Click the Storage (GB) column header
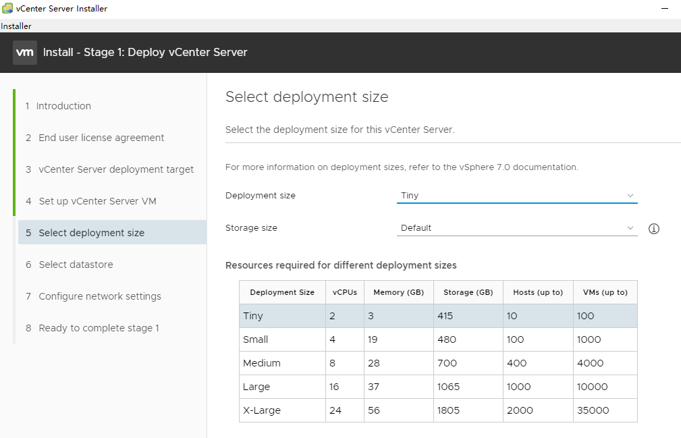681x438 pixels. 468,292
